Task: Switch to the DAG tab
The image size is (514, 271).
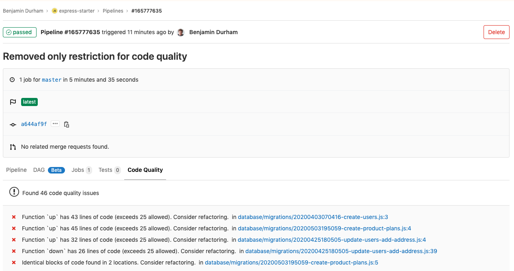Action: pos(39,170)
